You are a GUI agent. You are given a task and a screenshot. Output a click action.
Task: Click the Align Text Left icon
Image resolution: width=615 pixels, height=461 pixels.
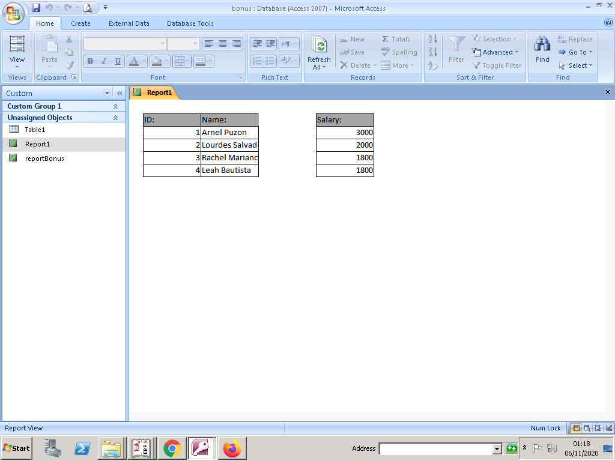209,43
